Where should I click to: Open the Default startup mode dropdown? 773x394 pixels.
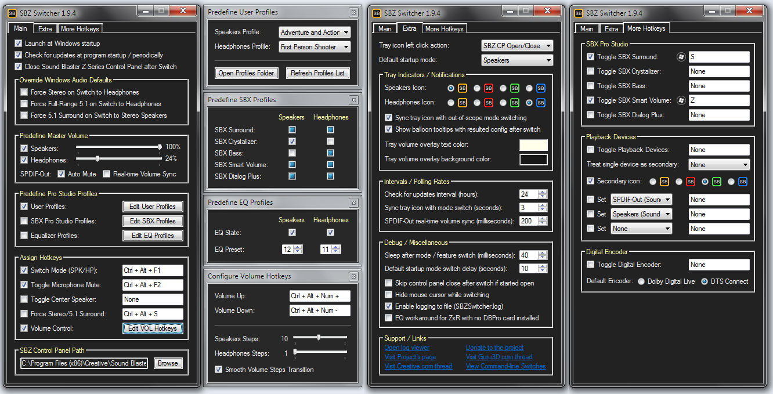point(517,60)
